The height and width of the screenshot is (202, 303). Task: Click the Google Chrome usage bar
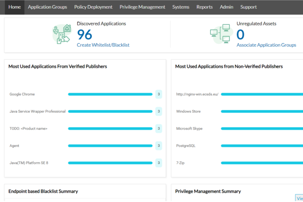110,94
